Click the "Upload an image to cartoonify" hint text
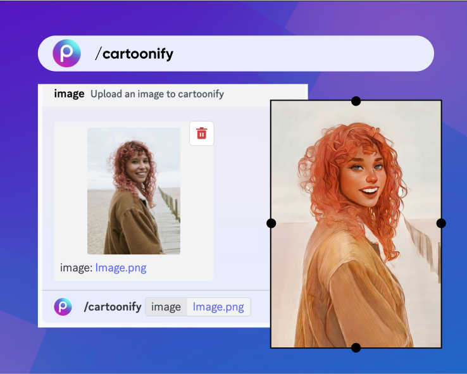 point(157,94)
